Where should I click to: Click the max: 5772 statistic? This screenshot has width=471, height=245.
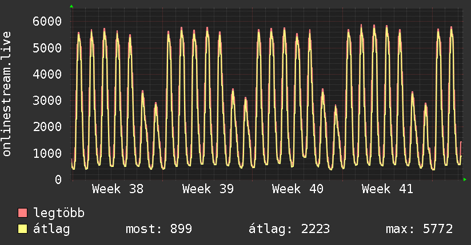(x=420, y=229)
